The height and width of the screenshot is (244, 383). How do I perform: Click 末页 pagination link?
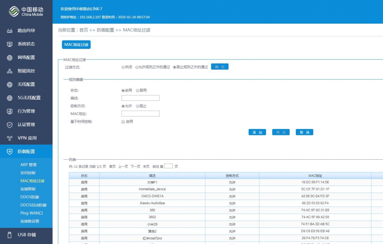coord(146,166)
